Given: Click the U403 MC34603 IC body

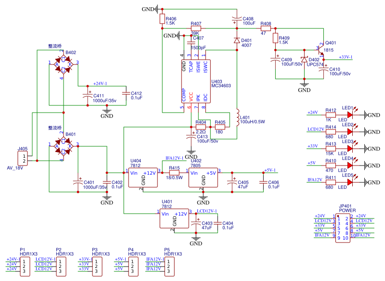Looking at the screenshot, I should click(x=196, y=81).
